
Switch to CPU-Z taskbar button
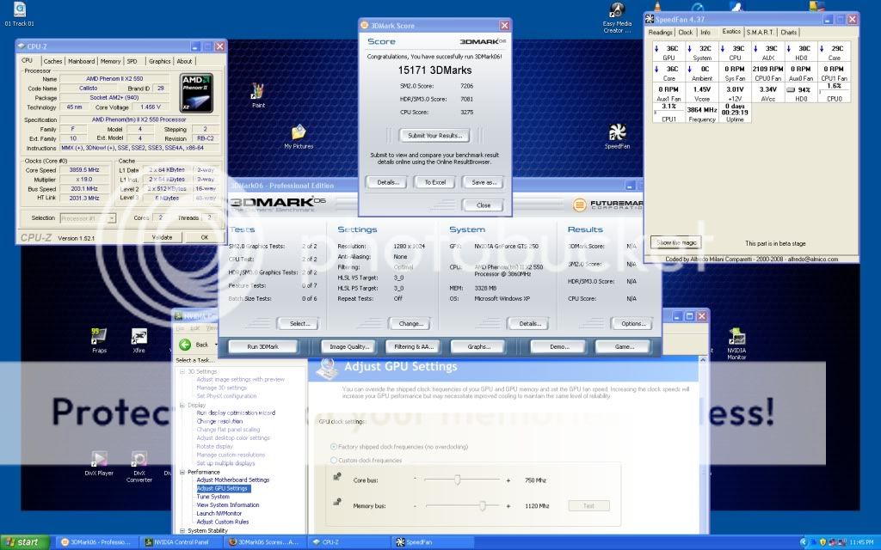pyautogui.click(x=348, y=542)
